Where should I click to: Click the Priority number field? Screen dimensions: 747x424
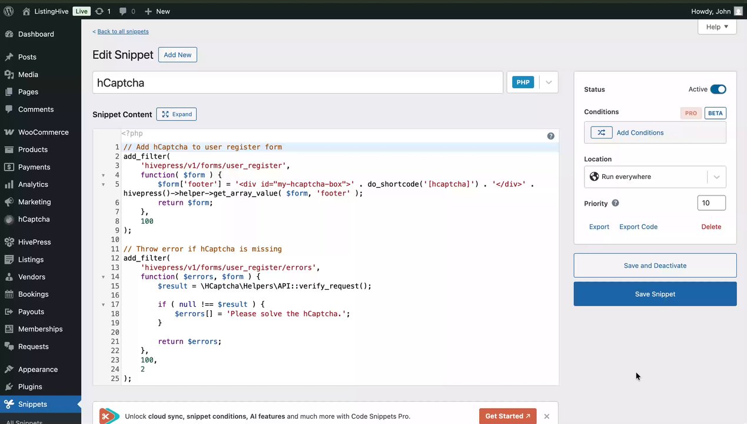712,203
